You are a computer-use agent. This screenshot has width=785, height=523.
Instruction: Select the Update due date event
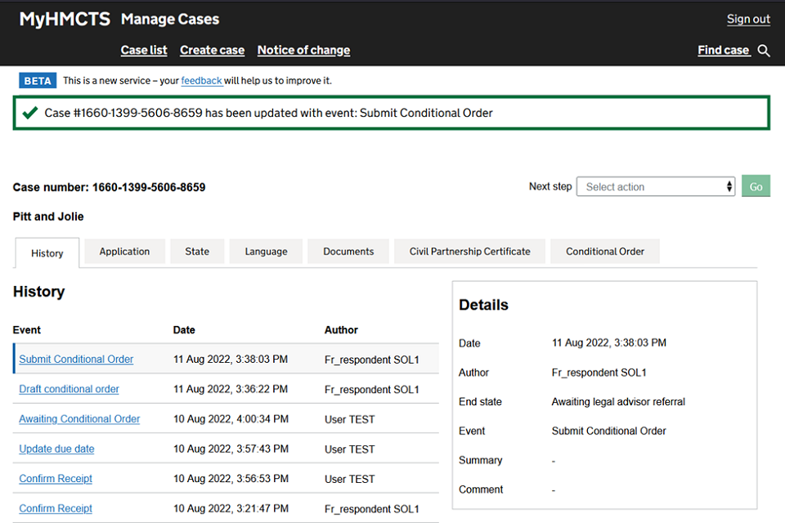coord(56,449)
